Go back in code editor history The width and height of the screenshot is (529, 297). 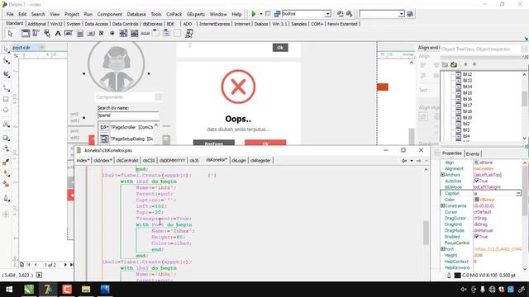click(404, 161)
